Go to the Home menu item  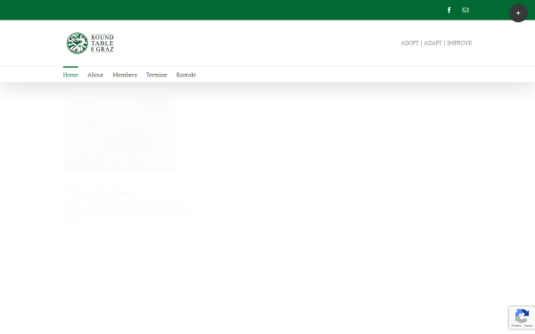(70, 75)
